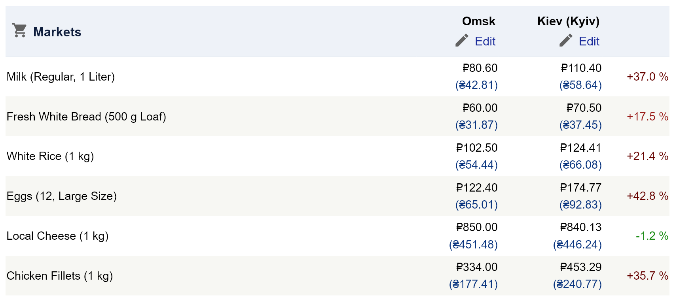Click the pencil icon under Kiev (Kyiv)
The height and width of the screenshot is (299, 675).
566,40
